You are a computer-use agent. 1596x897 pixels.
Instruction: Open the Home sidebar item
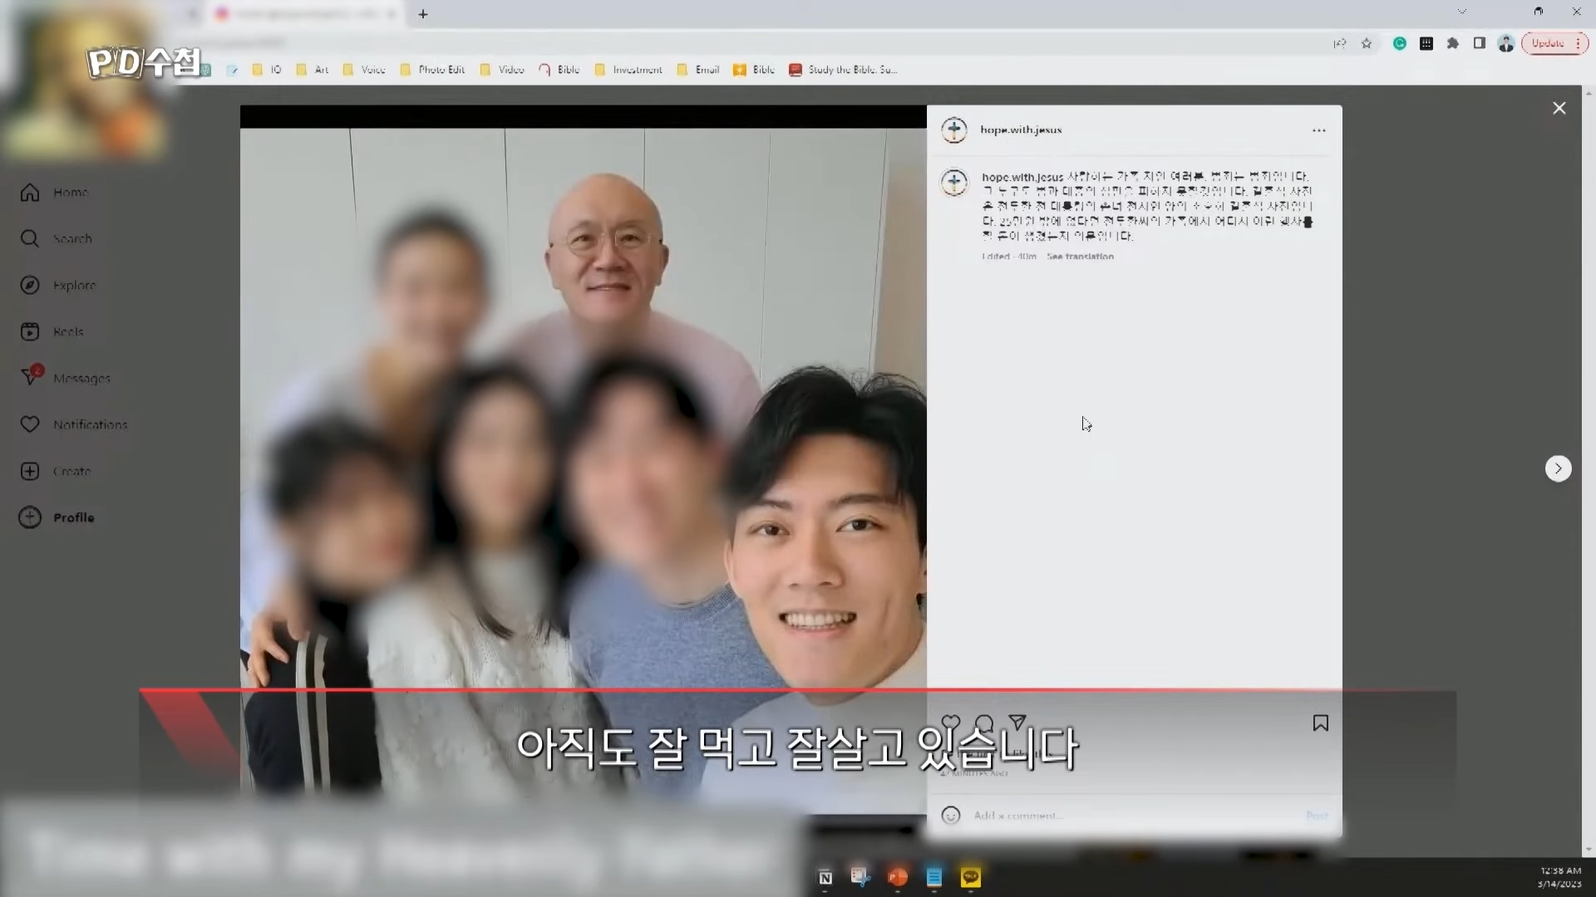click(x=55, y=193)
